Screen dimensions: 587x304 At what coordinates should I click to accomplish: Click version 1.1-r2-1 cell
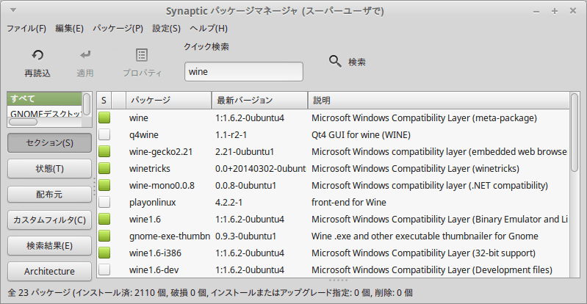[231, 135]
